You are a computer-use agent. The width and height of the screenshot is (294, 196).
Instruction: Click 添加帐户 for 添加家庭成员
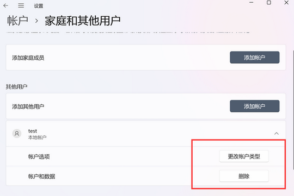click(x=255, y=58)
